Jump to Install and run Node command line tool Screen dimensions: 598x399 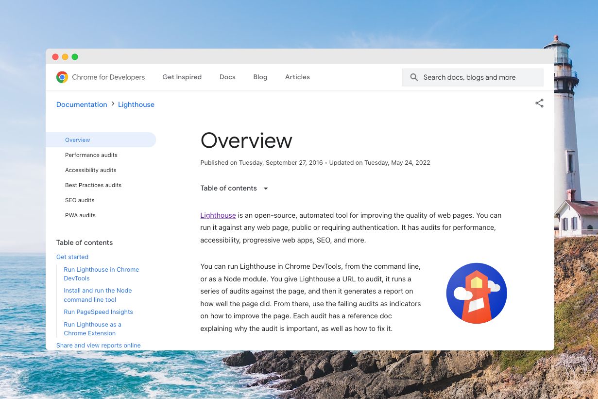tap(98, 295)
